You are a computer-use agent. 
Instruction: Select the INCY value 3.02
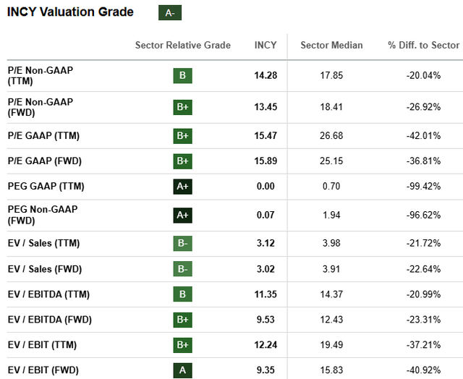coord(266,269)
